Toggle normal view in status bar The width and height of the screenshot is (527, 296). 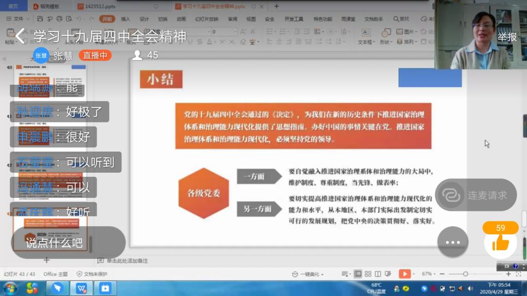[358, 274]
